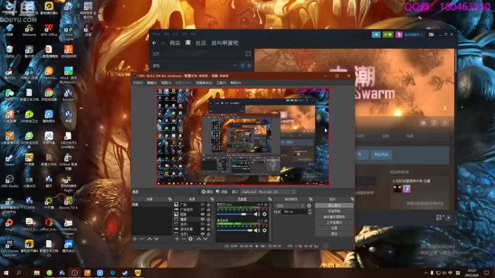
Task: Show Steam game info icon
Action: 434,123
